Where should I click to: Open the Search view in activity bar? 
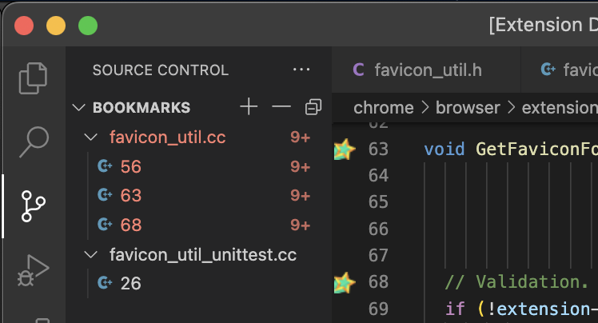pos(34,142)
